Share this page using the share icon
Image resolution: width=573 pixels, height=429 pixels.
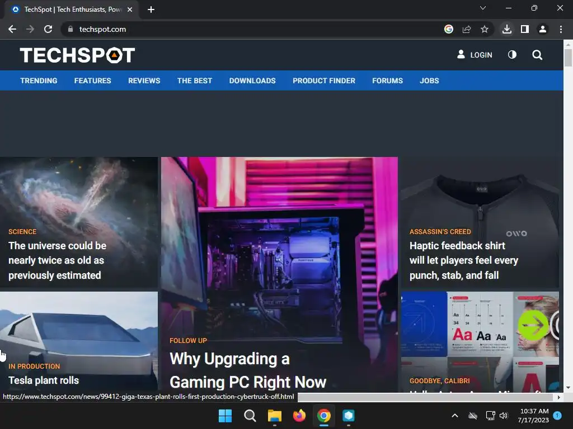pos(467,29)
